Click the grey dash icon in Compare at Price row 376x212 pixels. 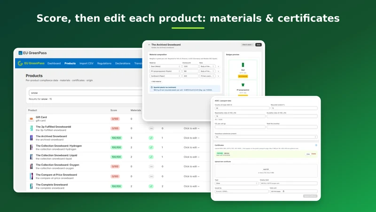click(151, 176)
